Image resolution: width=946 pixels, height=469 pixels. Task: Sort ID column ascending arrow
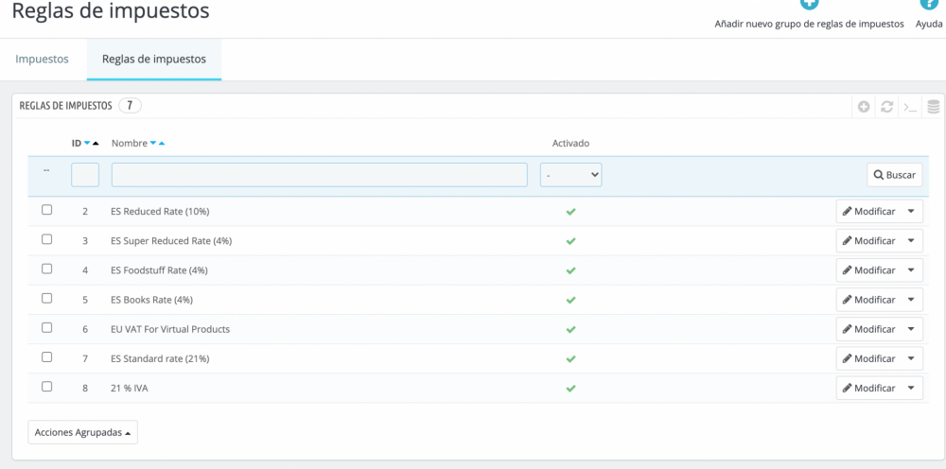point(96,144)
